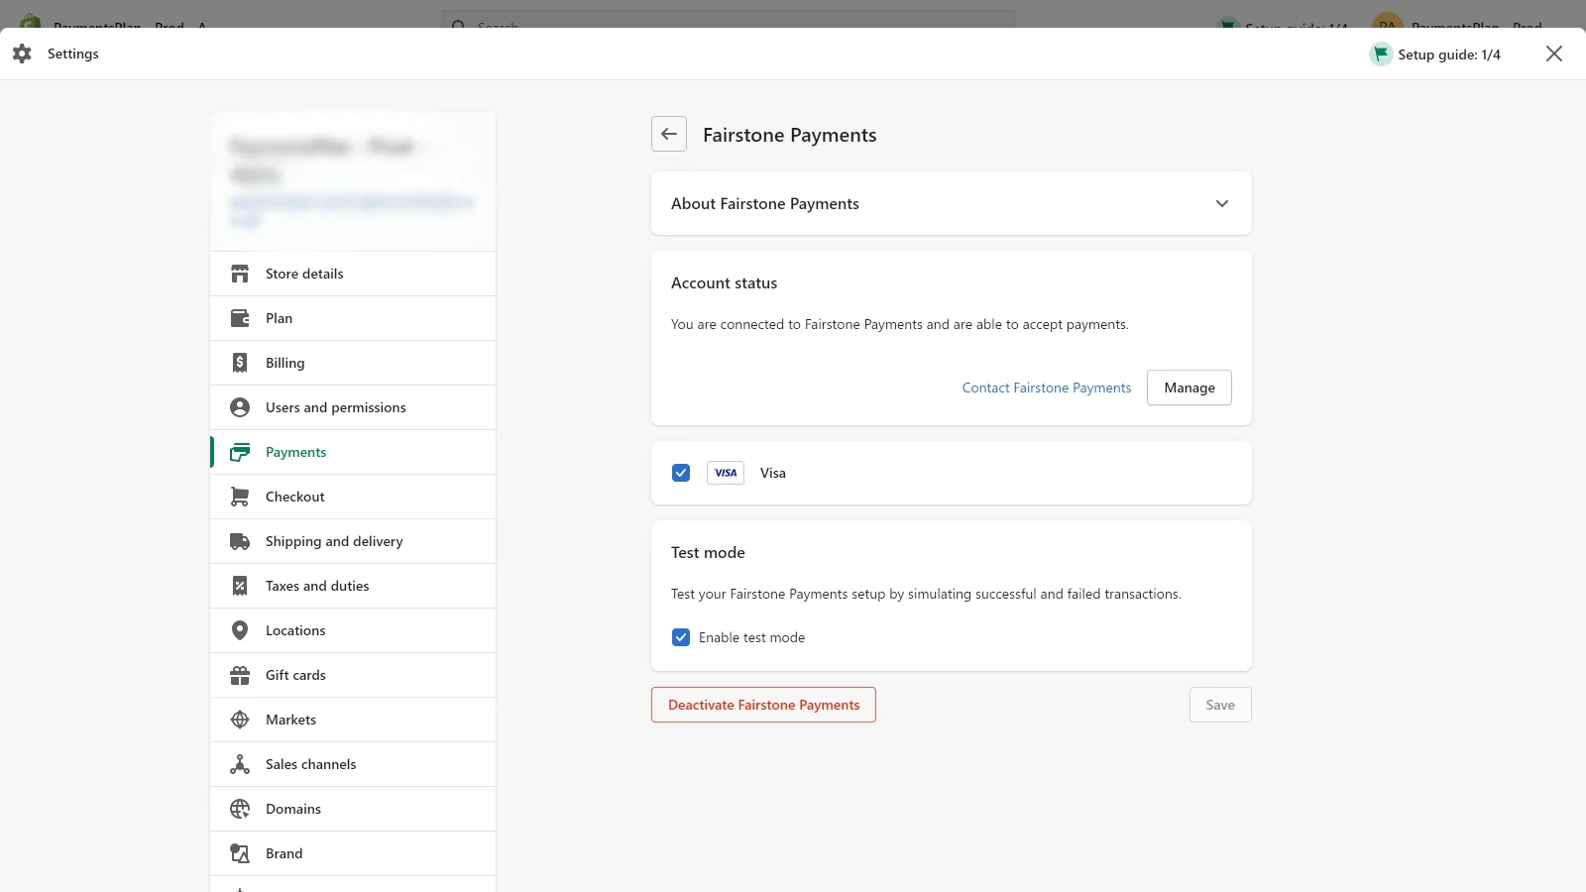Open Store details settings
Viewport: 1586px width, 892px height.
coord(353,274)
